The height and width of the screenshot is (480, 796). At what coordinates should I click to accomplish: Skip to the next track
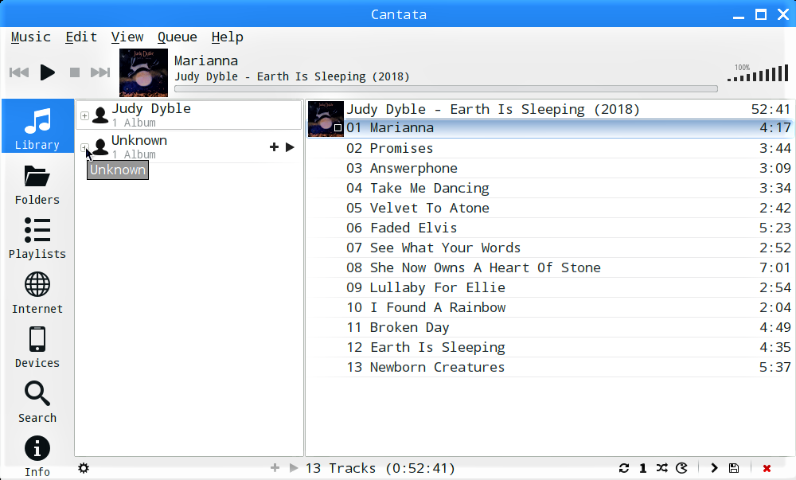100,72
